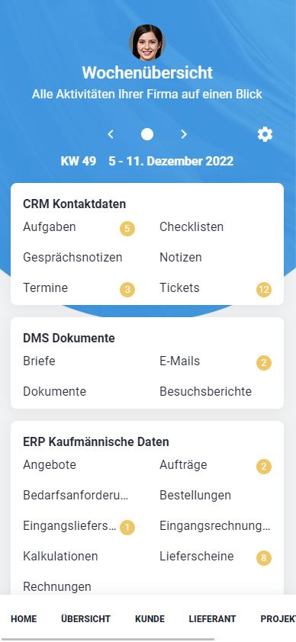Advance to next week with right chevron

pos(184,134)
